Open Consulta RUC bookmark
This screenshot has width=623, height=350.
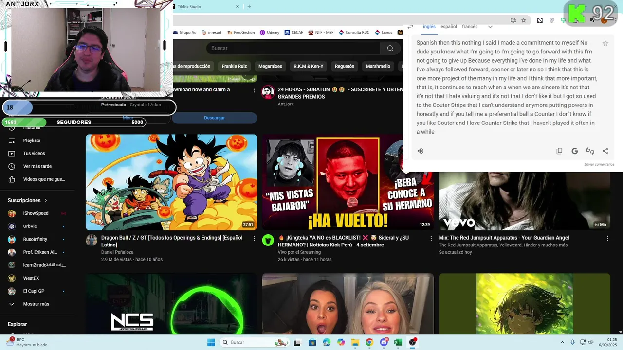354,33
